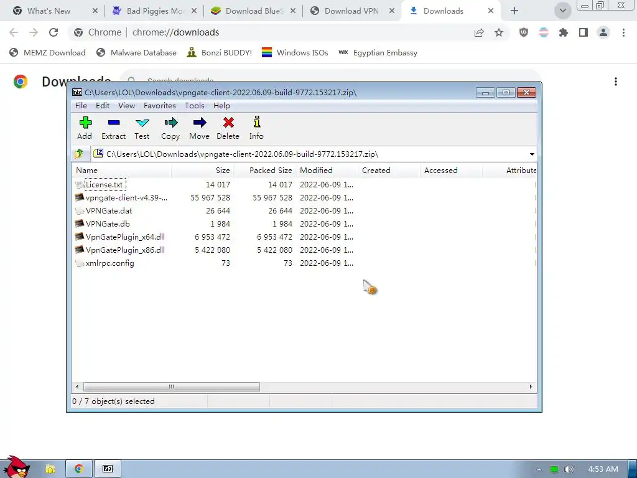Screen dimensions: 637x478
Task: Run the Test archive tool
Action: point(142,128)
